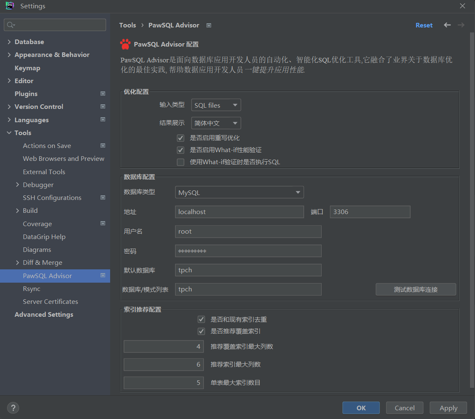
Task: Open Advanced Settings page
Action: [44, 315]
